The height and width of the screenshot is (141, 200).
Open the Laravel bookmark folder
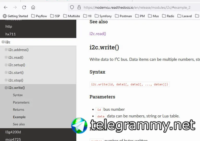point(185,16)
